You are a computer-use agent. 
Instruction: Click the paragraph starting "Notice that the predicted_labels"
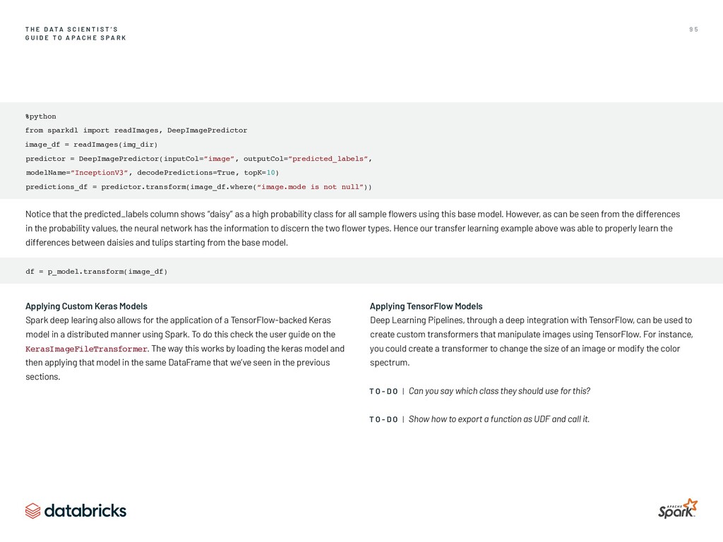tap(353, 228)
